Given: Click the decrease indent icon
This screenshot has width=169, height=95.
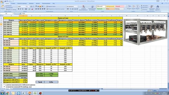Looking at the screenshot, I should click(x=43, y=9).
